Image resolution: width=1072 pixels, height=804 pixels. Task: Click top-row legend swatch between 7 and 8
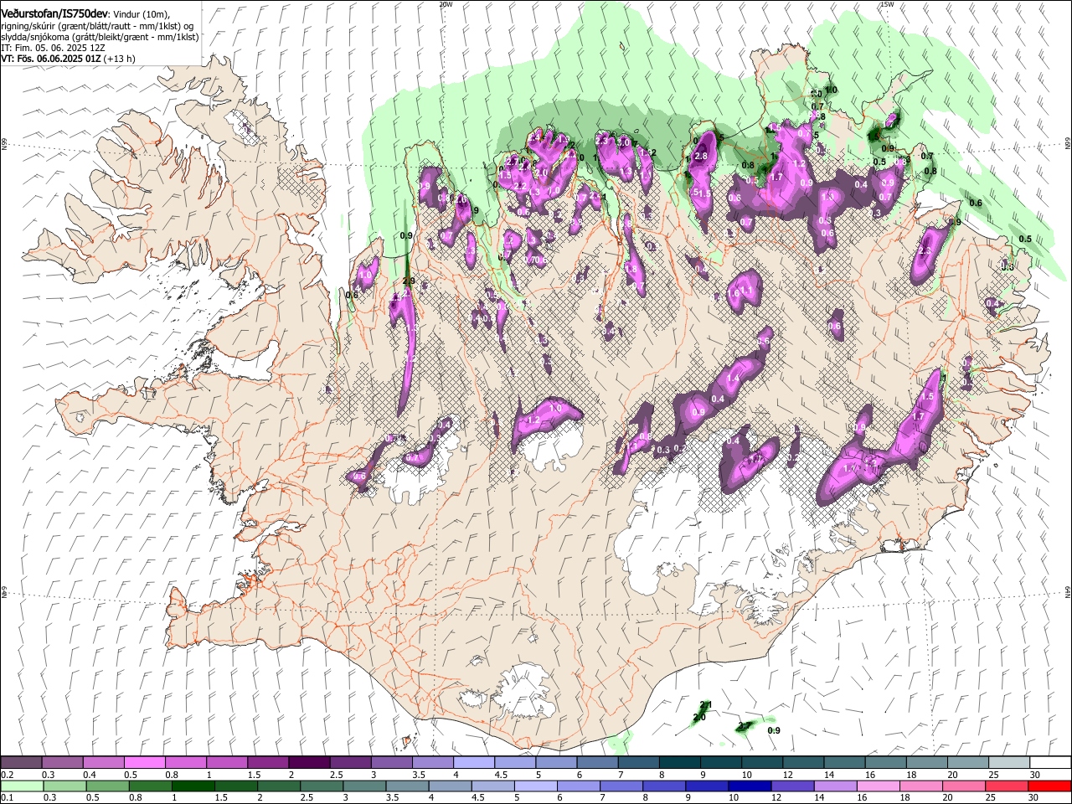pyautogui.click(x=637, y=763)
